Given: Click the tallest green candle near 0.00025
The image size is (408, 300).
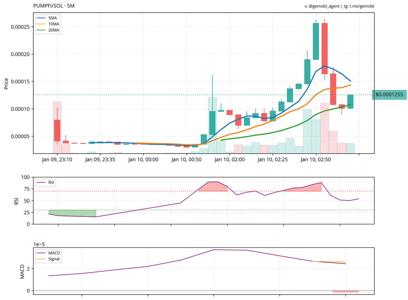Looking at the screenshot, I should point(316,41).
